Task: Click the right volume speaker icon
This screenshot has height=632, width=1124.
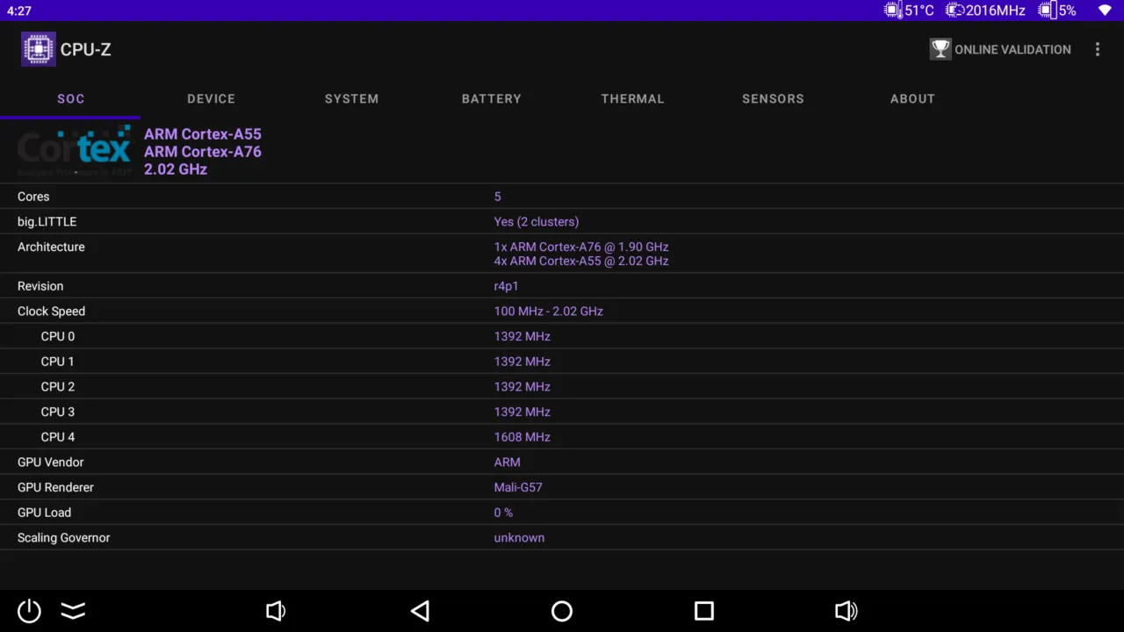Action: coord(846,611)
